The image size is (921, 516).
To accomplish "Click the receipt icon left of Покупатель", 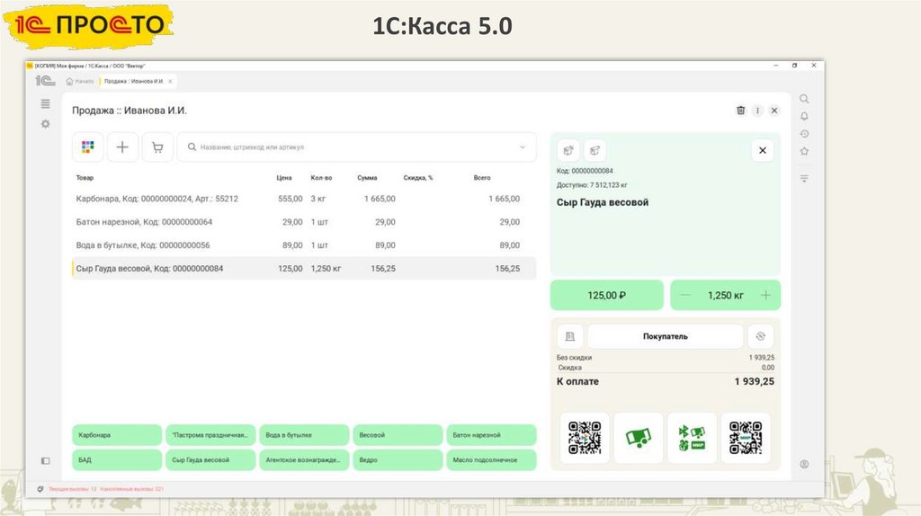I will (x=569, y=336).
